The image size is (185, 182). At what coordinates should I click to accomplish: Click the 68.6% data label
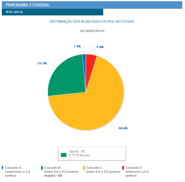[x=123, y=128]
